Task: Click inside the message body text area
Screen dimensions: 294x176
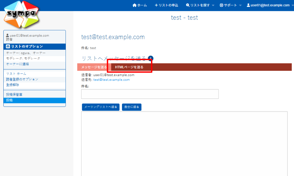Action: click(x=184, y=144)
